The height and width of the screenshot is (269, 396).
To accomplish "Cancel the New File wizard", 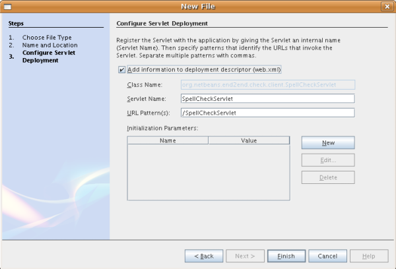I will pyautogui.click(x=327, y=256).
